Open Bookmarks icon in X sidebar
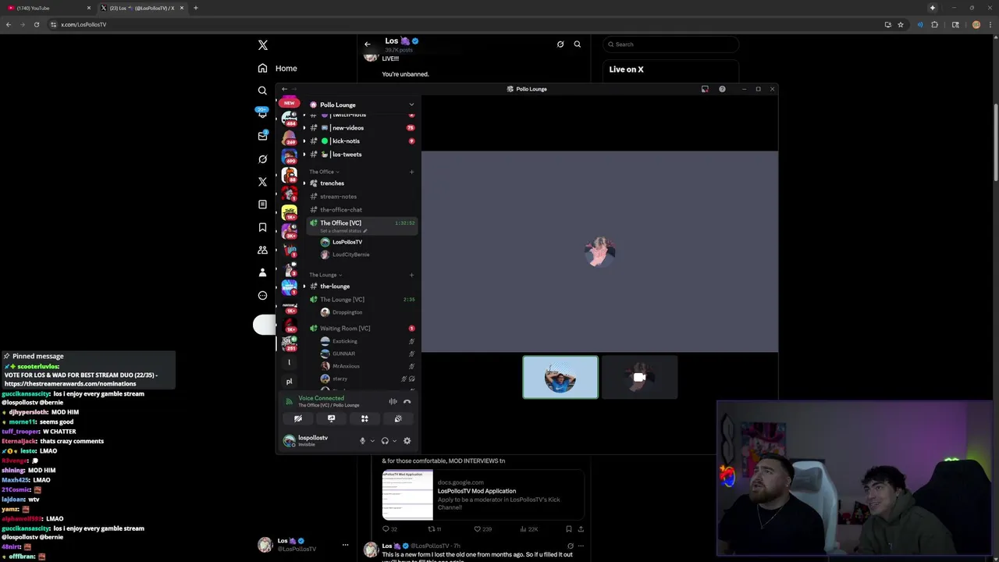999x562 pixels. click(x=262, y=227)
